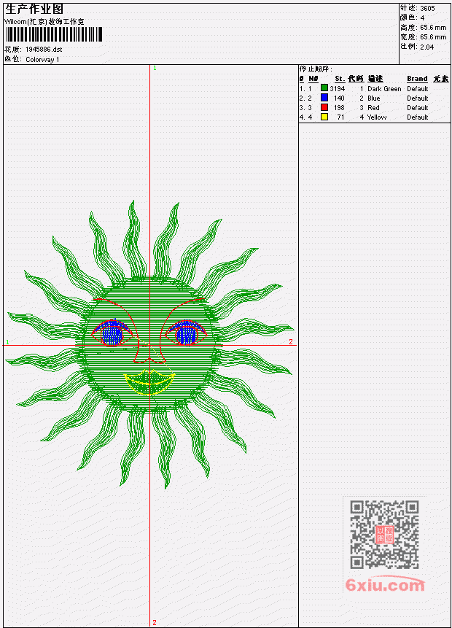Click the red '2' marker at axis bottom
The width and height of the screenshot is (452, 628).
coord(155,622)
